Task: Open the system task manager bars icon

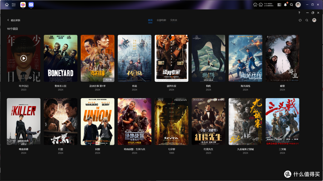Action: click(279, 4)
